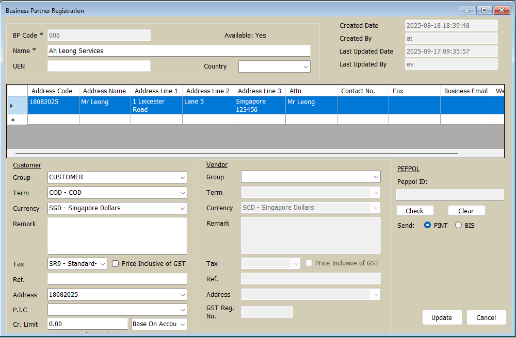516x338 pixels.
Task: Enable customer Price Inclusive of GST
Action: [116, 264]
